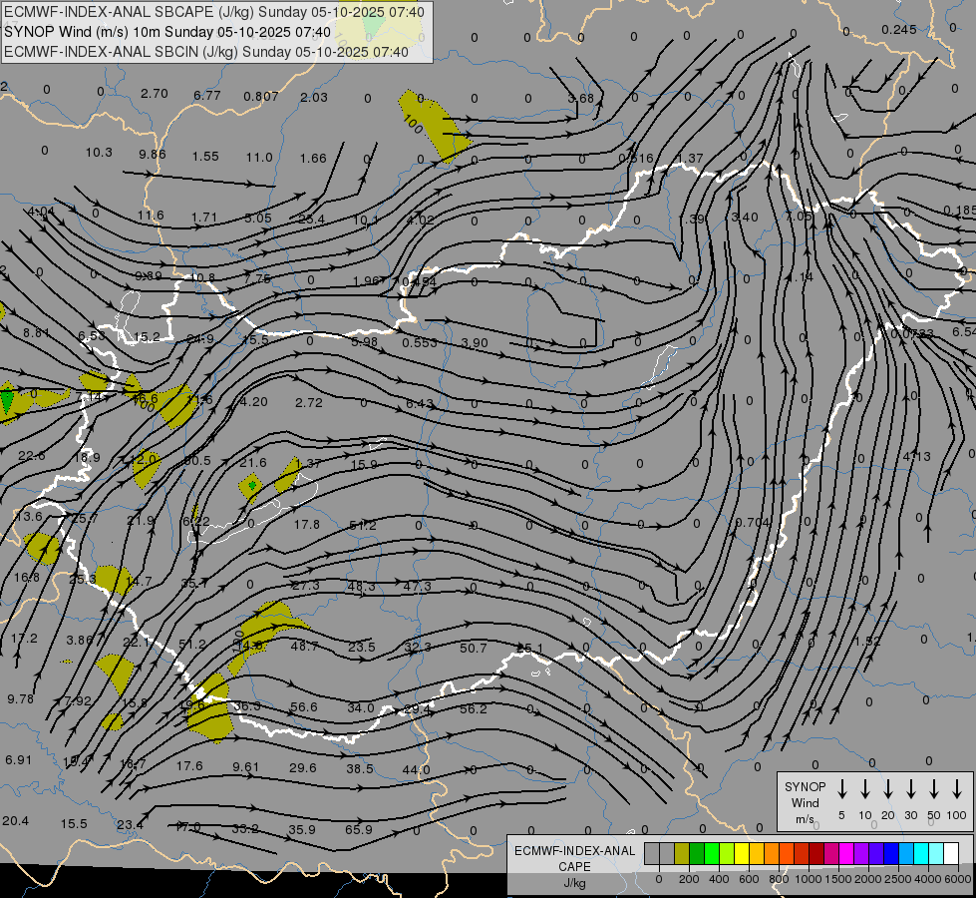Pick the white 6000 J/kg legend swatch
The width and height of the screenshot is (976, 898).
[951, 853]
